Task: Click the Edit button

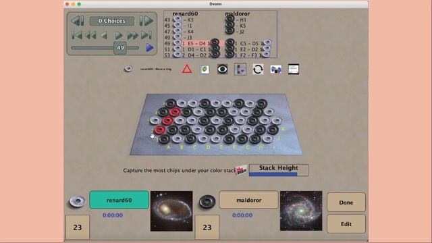Action: (346, 223)
